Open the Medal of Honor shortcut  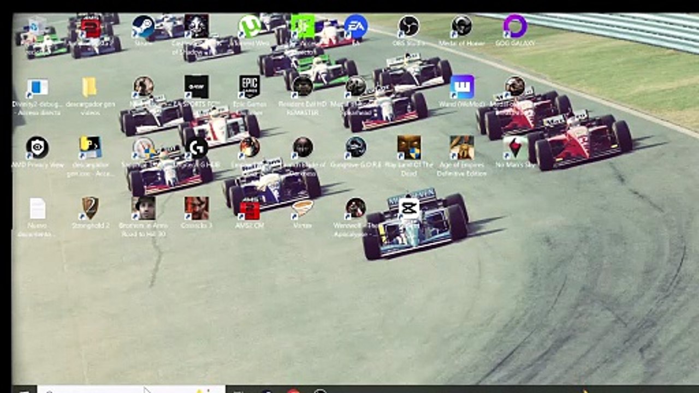pyautogui.click(x=461, y=26)
